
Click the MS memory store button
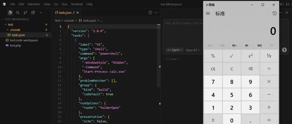[x=260, y=45]
